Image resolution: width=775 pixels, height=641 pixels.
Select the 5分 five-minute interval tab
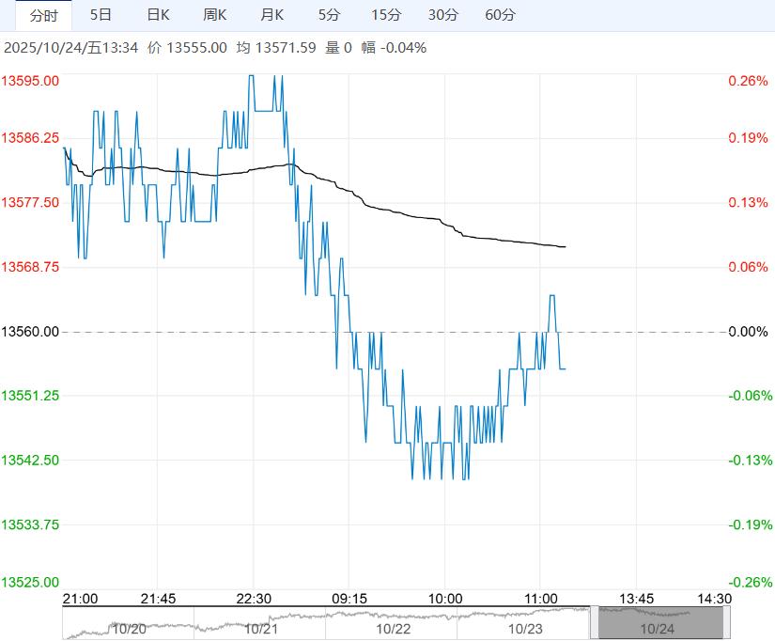tap(330, 15)
